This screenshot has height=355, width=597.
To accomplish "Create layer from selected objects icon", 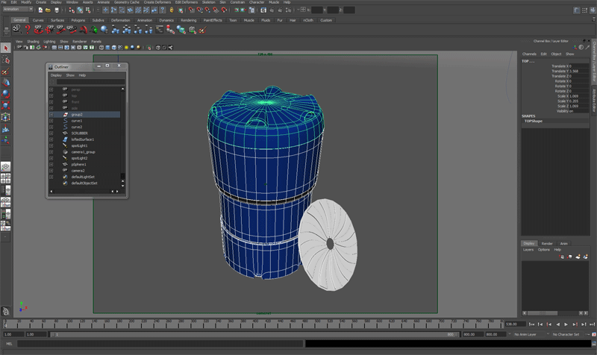I will (x=586, y=257).
